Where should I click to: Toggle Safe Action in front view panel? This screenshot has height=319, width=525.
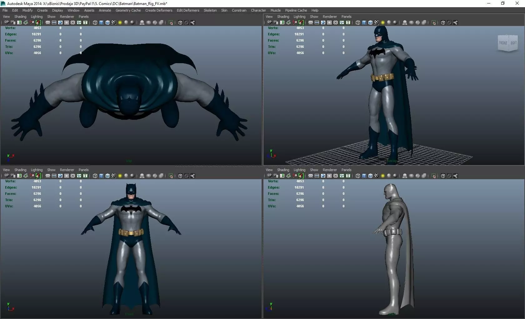coord(79,176)
